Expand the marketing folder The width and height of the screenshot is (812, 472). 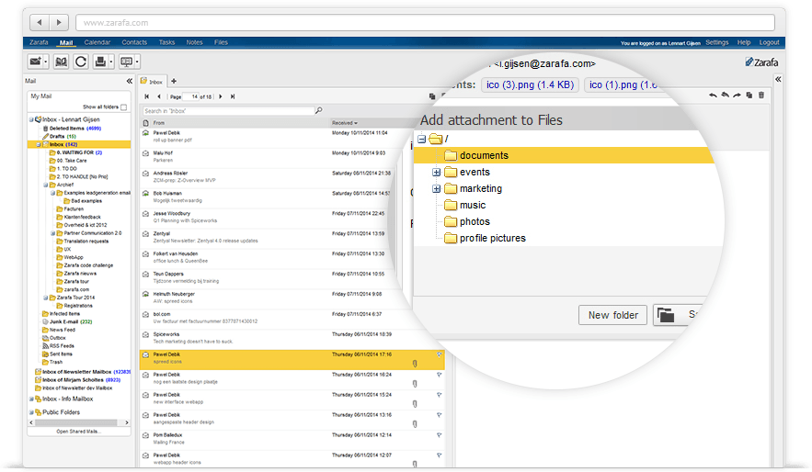tap(437, 188)
